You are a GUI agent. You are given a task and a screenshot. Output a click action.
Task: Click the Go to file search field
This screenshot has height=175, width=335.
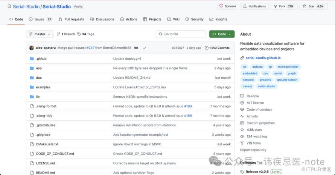[181, 34]
